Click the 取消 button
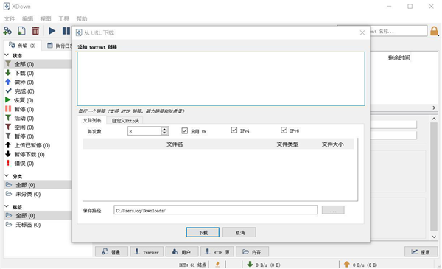The height and width of the screenshot is (269, 442). pos(239,233)
